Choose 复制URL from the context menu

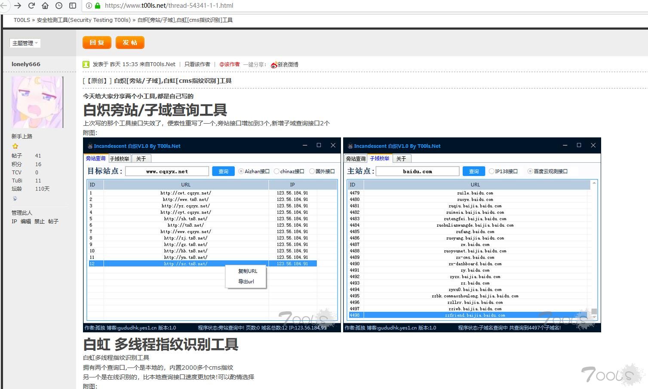point(247,271)
